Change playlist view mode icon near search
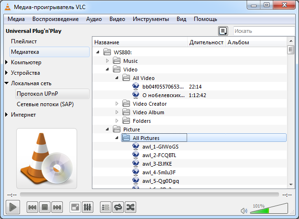 [x=223, y=31]
